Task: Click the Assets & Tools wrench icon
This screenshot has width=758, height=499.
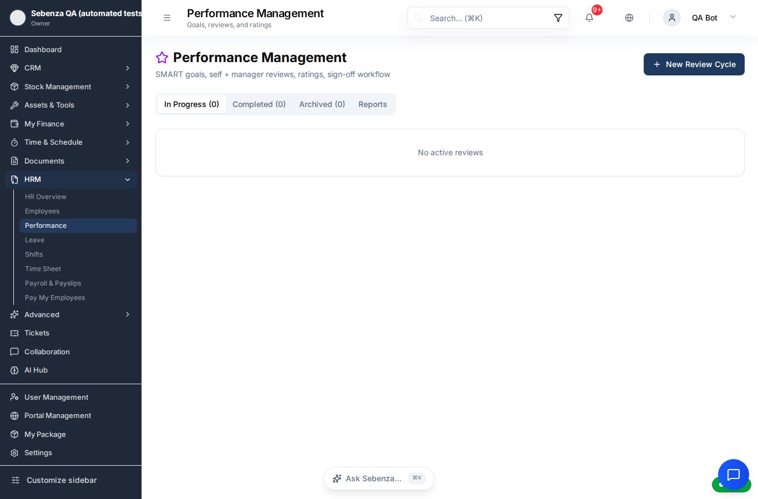Action: tap(14, 105)
